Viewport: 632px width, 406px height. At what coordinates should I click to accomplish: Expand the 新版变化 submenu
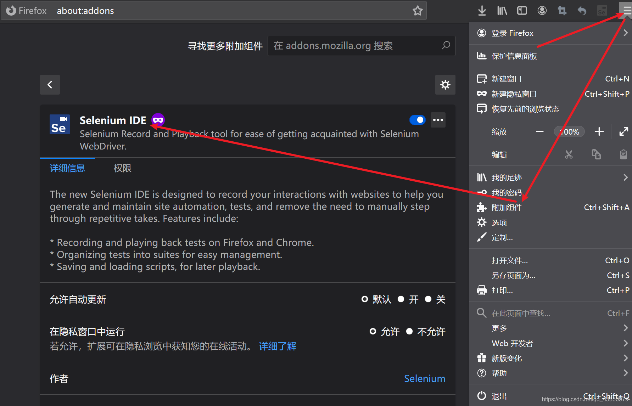point(550,358)
